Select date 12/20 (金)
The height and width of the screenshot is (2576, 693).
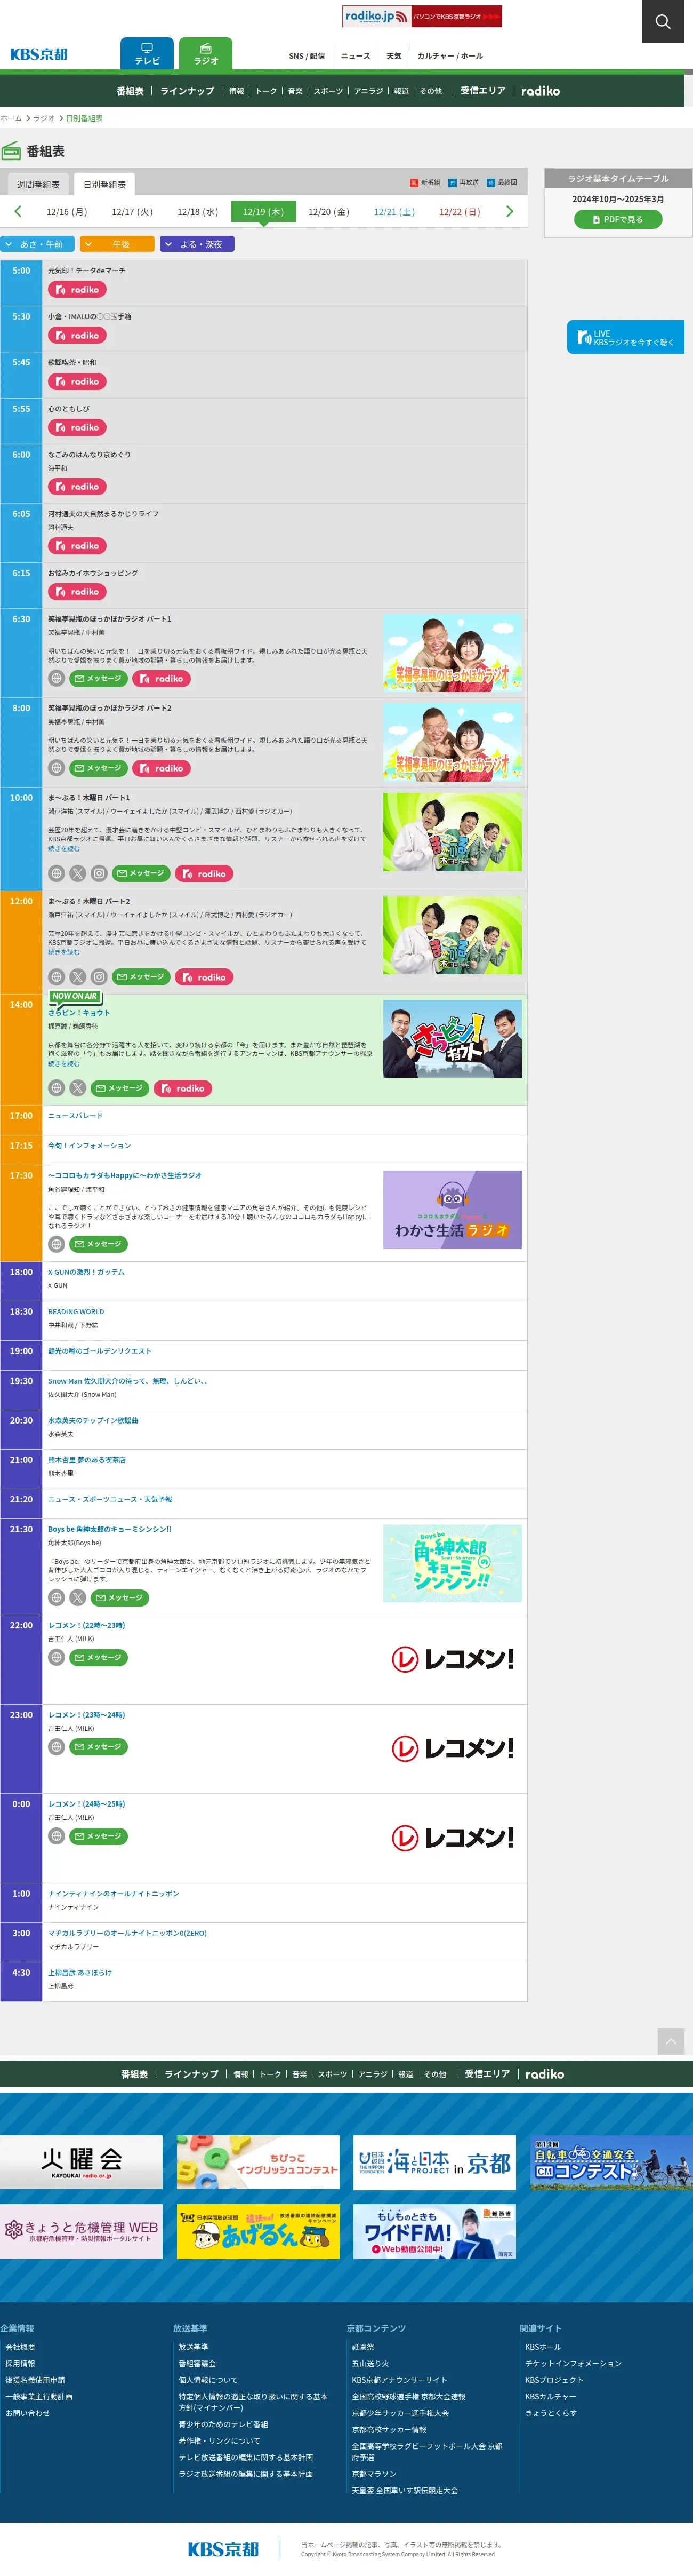click(x=328, y=212)
